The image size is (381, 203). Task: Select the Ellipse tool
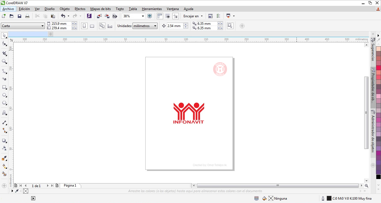tap(4, 95)
